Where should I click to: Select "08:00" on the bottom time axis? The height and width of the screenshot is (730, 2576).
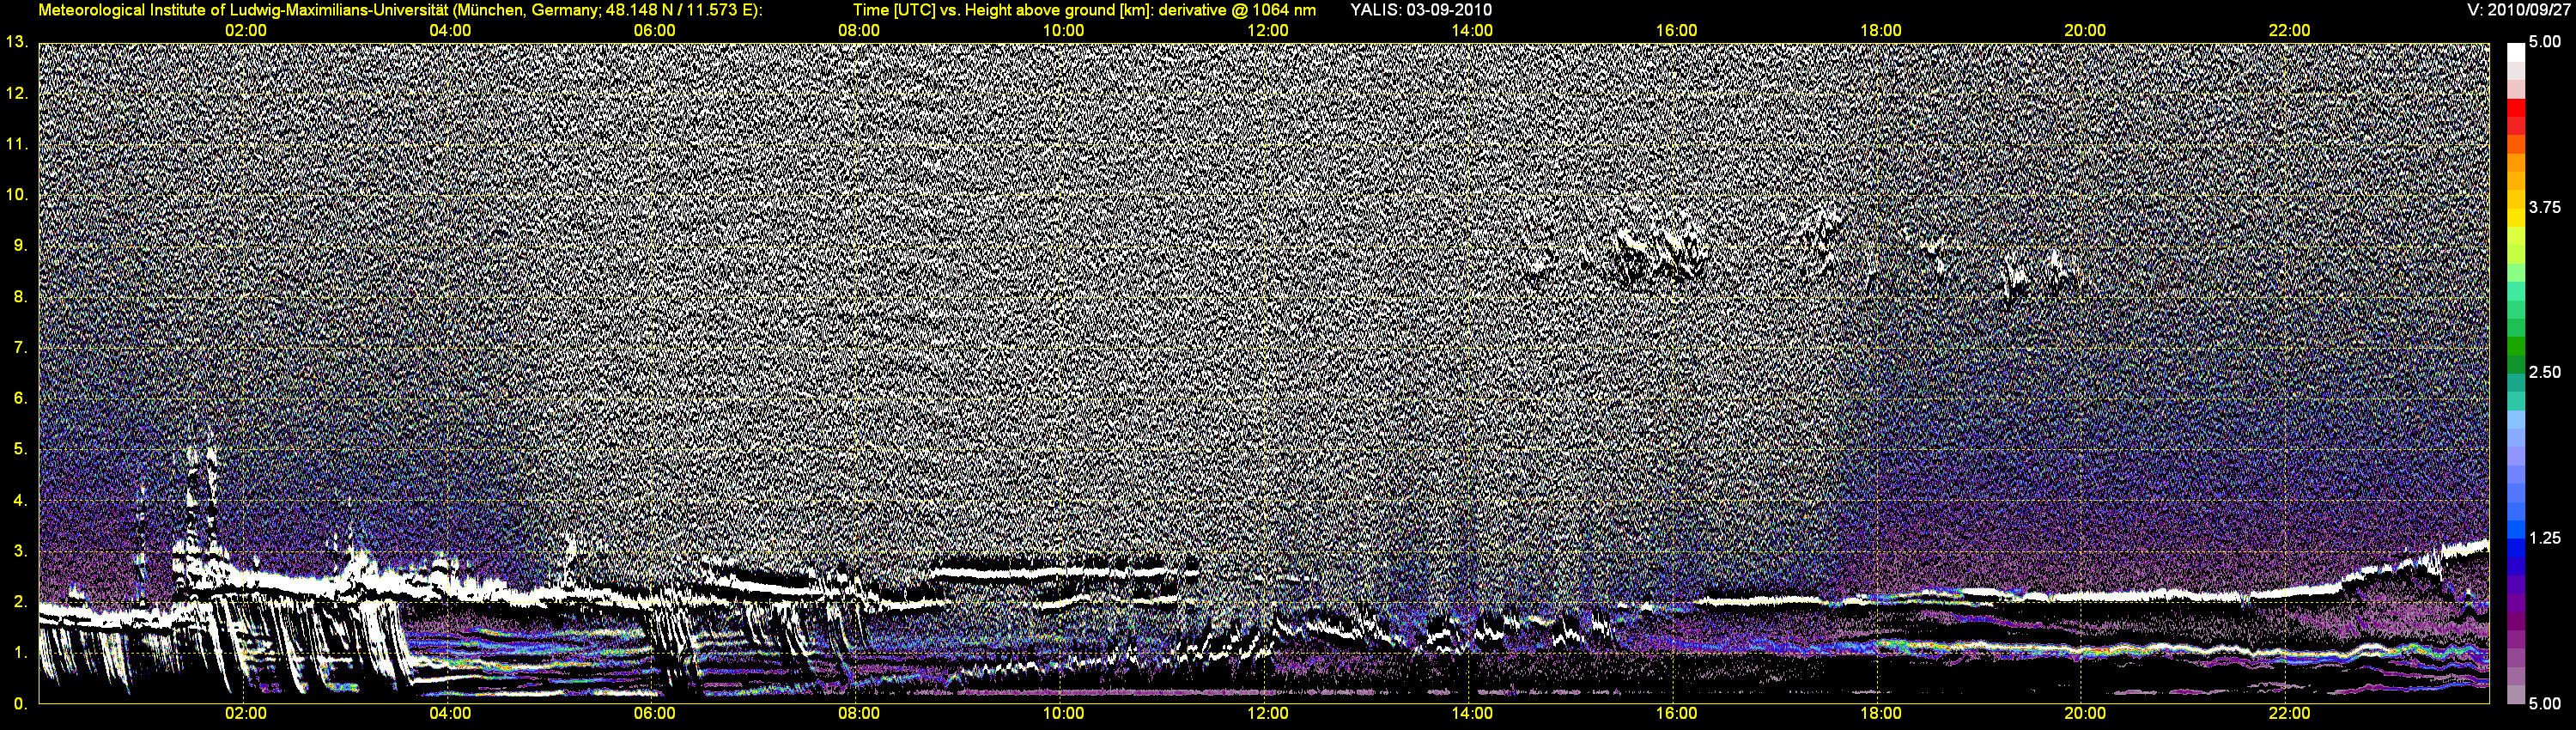[859, 713]
